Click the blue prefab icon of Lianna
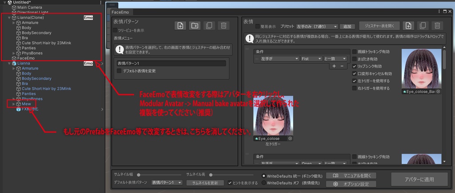 click(14, 63)
